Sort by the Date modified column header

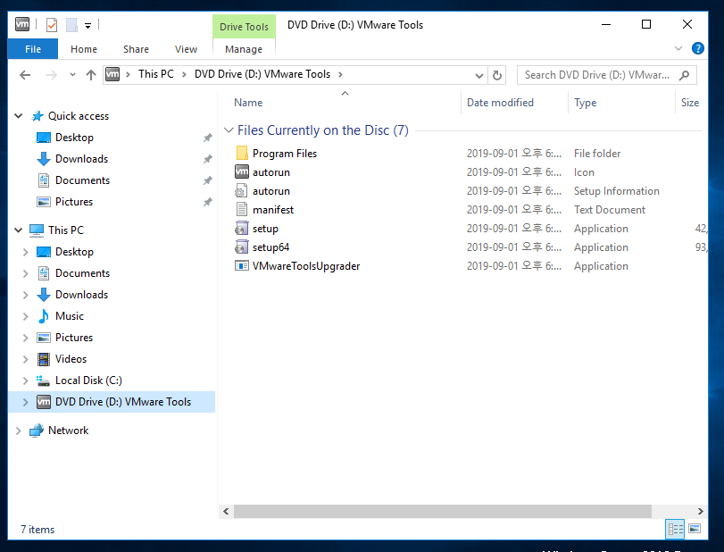[x=500, y=103]
